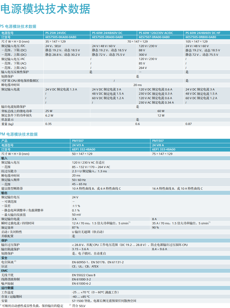Click order number 6EP1 333-4BA00
This screenshot has height=308, width=230.
tap(164, 149)
